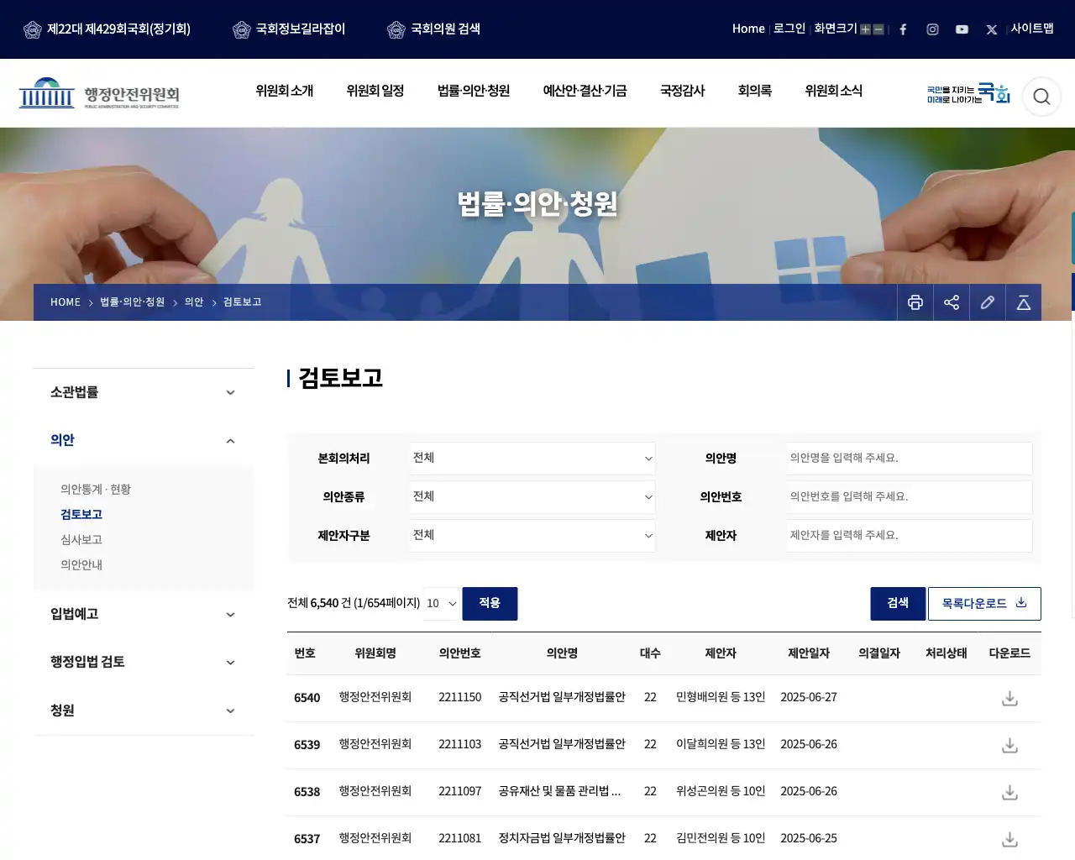Open 회의록 menu

755,91
